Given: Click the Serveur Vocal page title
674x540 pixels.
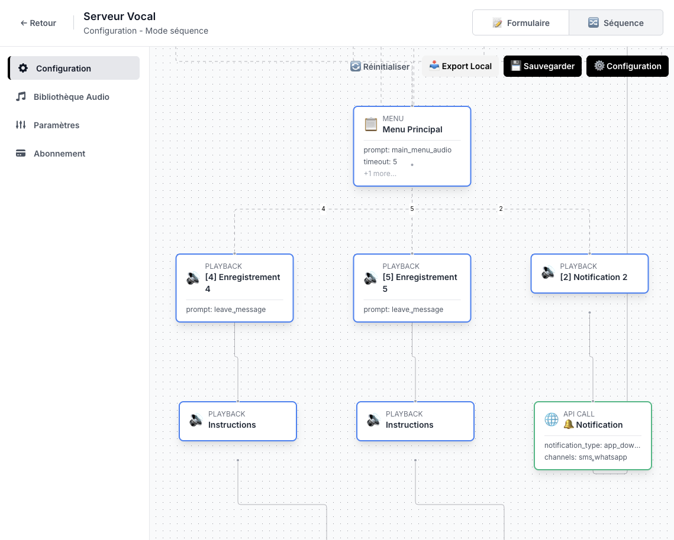Looking at the screenshot, I should click(x=120, y=17).
